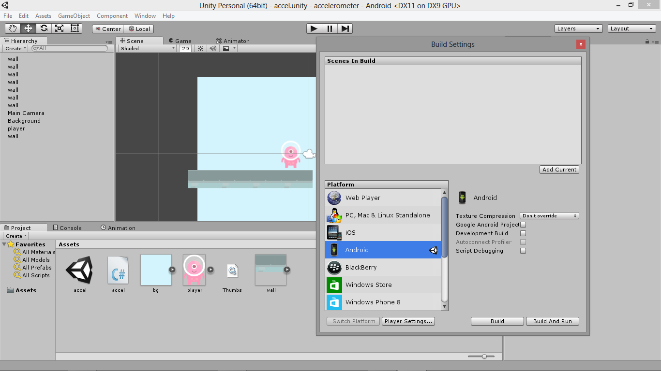Viewport: 661px width, 371px height.
Task: Select the Rotate tool
Action: (x=43, y=28)
